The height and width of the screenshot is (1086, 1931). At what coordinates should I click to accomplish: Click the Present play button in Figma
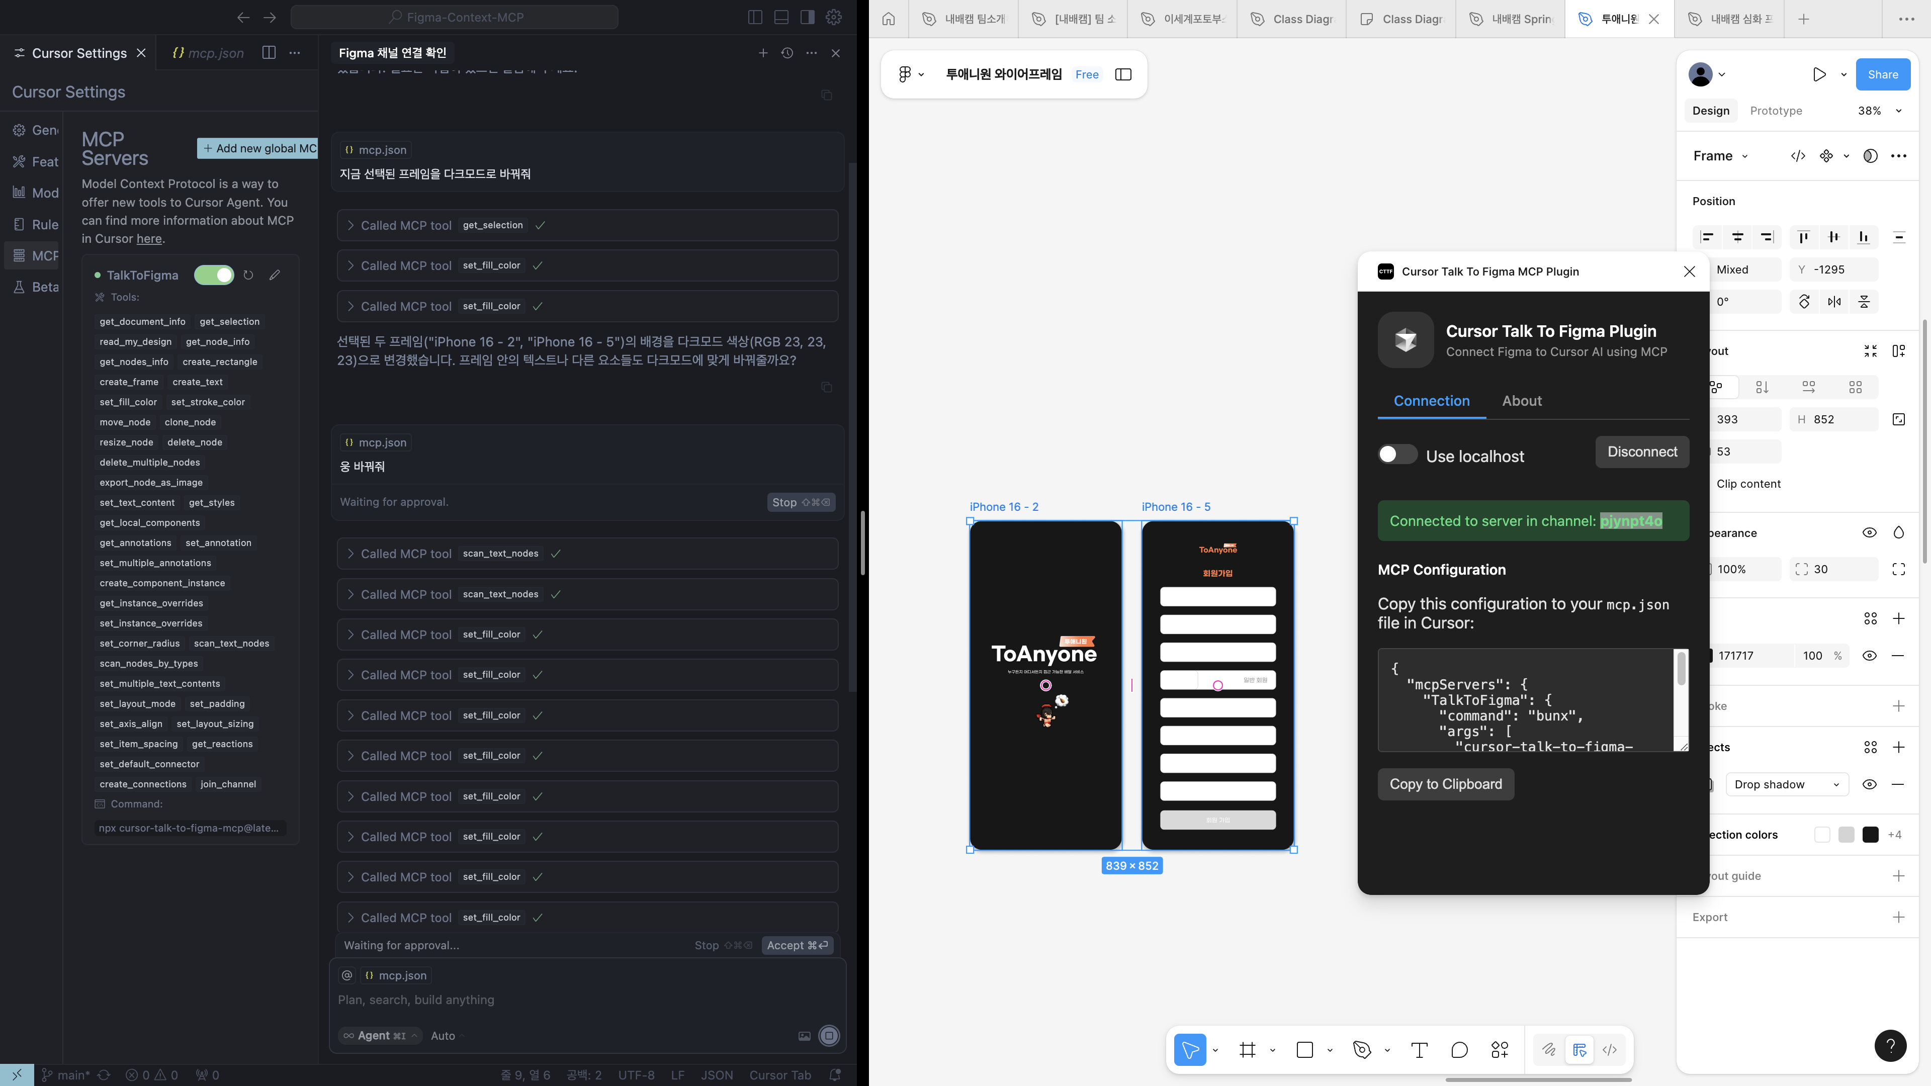click(x=1818, y=74)
